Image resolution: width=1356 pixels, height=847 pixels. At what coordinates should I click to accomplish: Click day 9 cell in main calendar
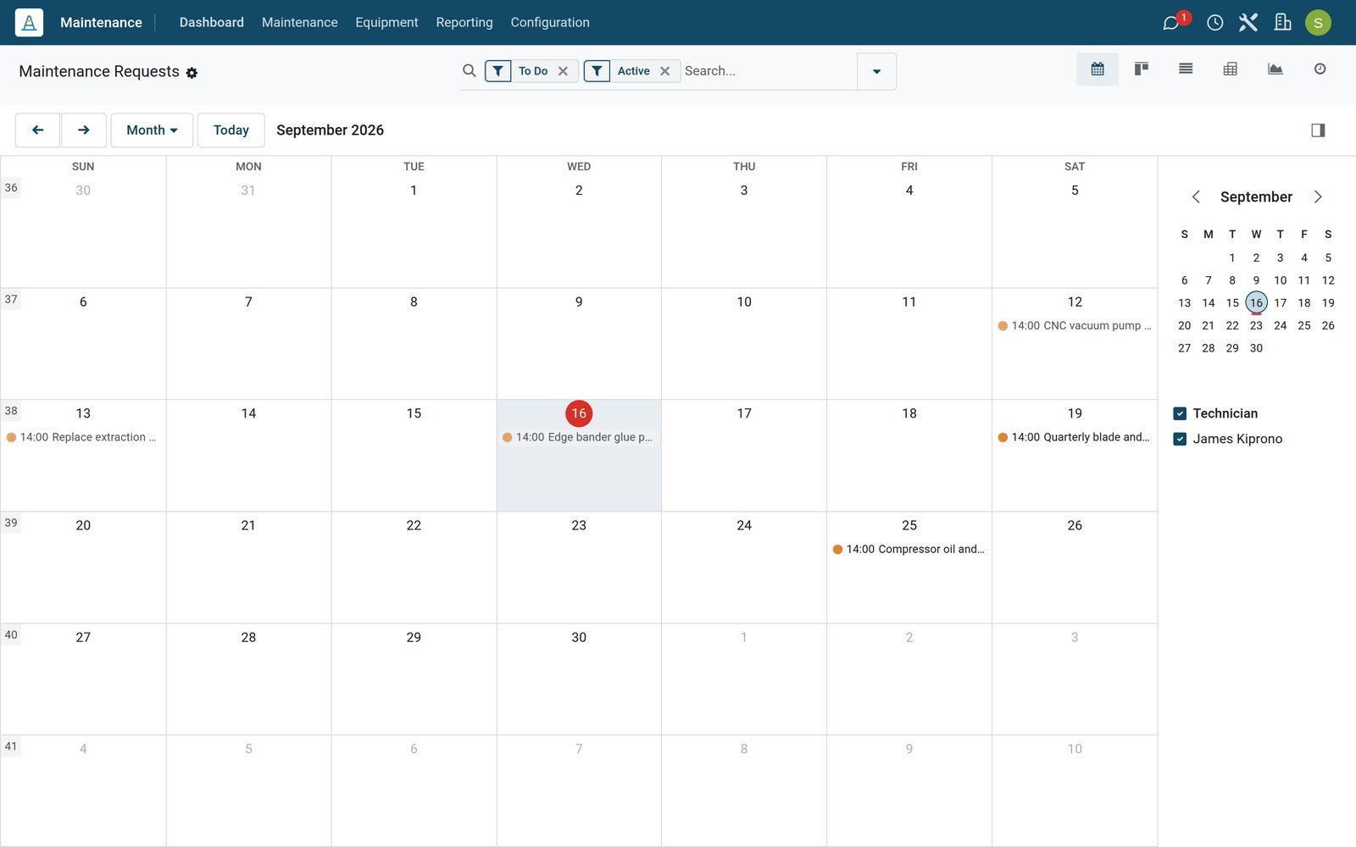point(579,344)
